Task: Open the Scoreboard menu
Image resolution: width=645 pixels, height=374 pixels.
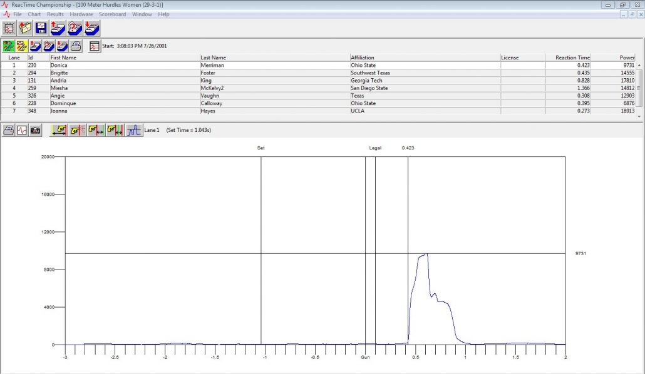Action: (112, 14)
